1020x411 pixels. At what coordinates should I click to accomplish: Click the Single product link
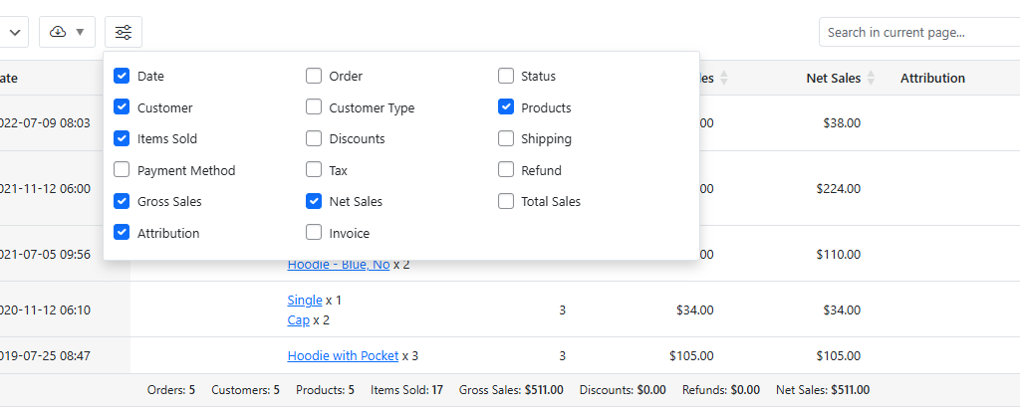[305, 300]
